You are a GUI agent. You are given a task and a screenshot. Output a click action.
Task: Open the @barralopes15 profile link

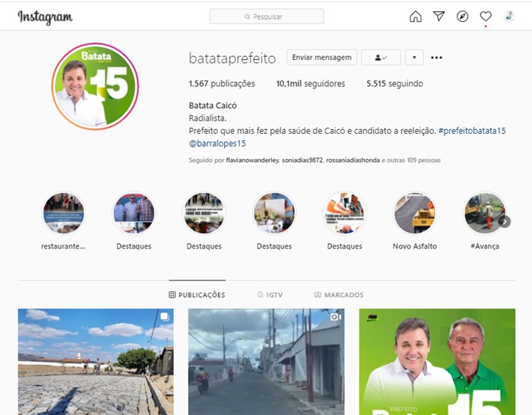coord(217,143)
